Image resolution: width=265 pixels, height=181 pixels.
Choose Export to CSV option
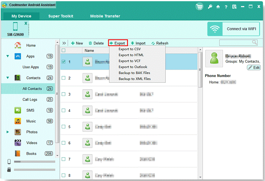[129, 49]
